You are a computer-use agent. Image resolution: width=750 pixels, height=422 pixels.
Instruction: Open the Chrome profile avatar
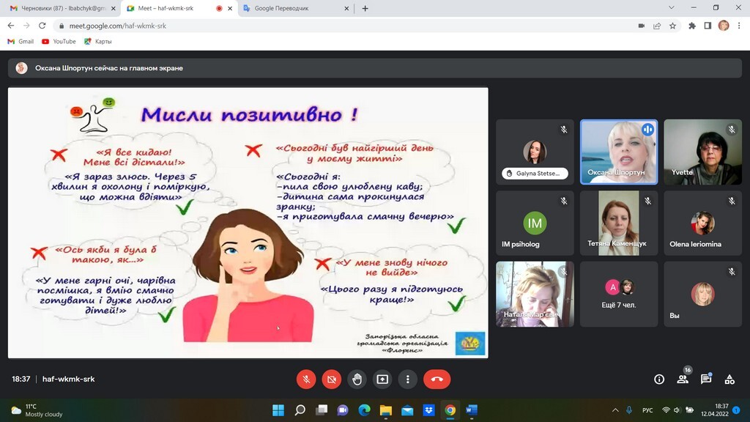pyautogui.click(x=724, y=26)
